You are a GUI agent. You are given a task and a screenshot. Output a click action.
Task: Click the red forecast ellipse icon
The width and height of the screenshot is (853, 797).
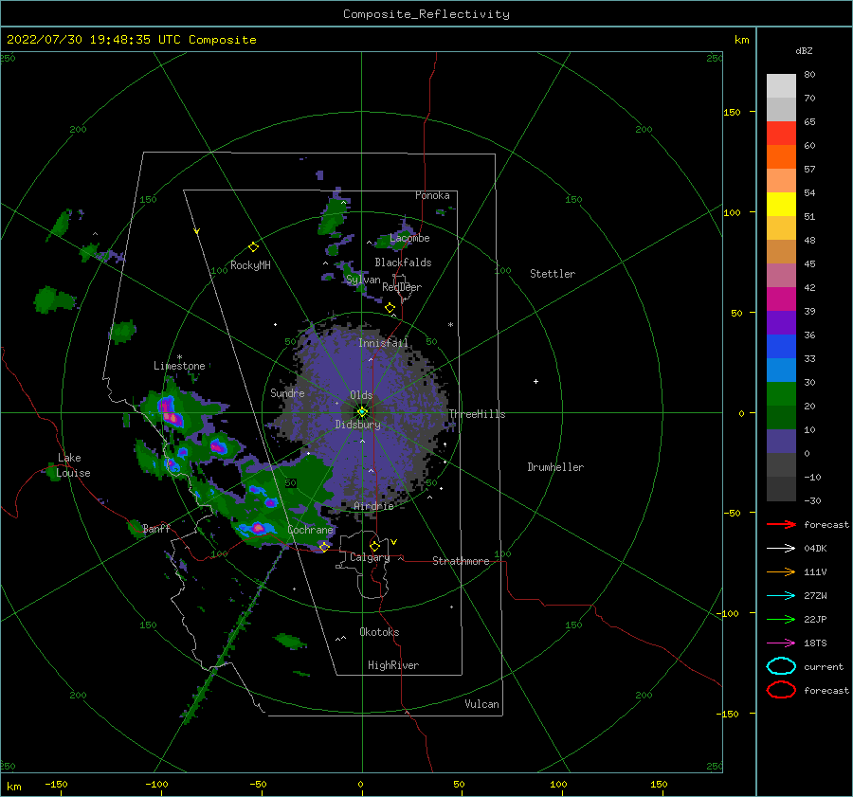[x=781, y=690]
